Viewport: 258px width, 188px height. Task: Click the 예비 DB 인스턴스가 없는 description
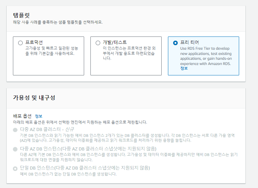(x=68, y=174)
